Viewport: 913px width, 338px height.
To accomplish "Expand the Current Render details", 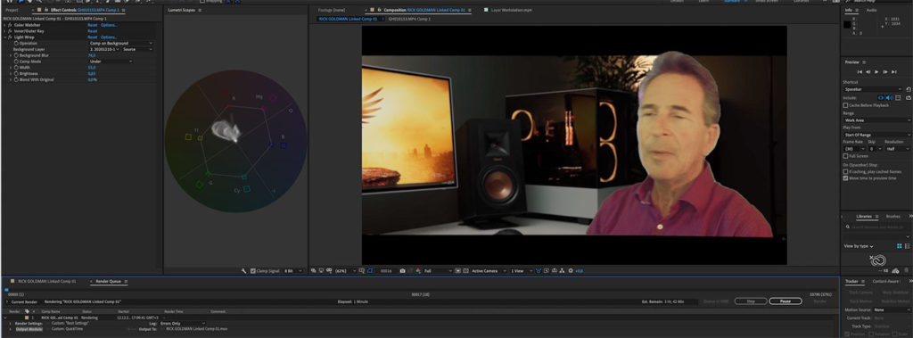I will click(x=7, y=301).
